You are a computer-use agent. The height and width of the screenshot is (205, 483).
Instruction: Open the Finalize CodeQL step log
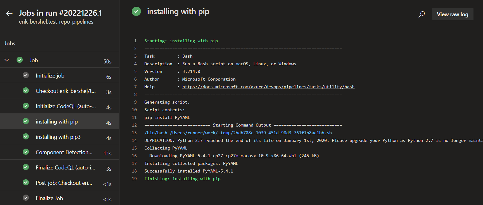60,167
